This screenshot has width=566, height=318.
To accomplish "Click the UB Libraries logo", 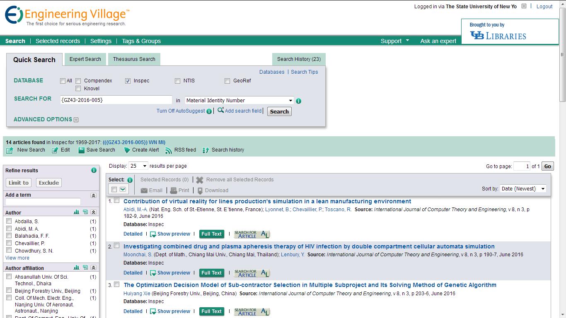I will pos(498,36).
